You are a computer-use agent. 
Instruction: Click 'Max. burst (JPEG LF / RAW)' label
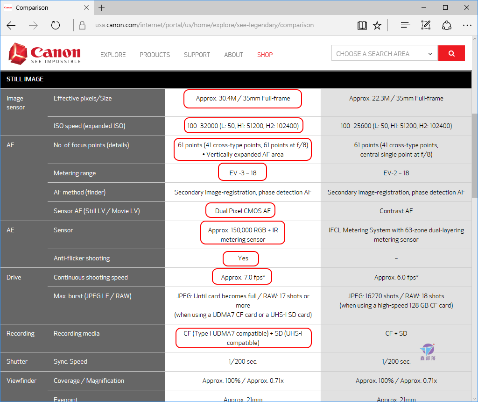[93, 296]
